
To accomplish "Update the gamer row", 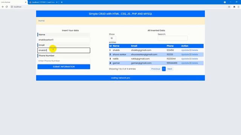I will coord(185,63).
